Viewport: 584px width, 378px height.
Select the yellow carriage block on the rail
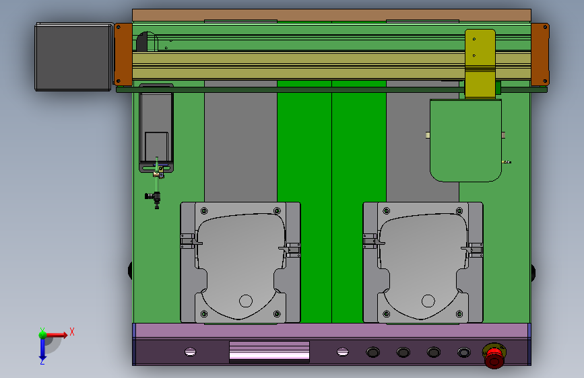(x=480, y=64)
